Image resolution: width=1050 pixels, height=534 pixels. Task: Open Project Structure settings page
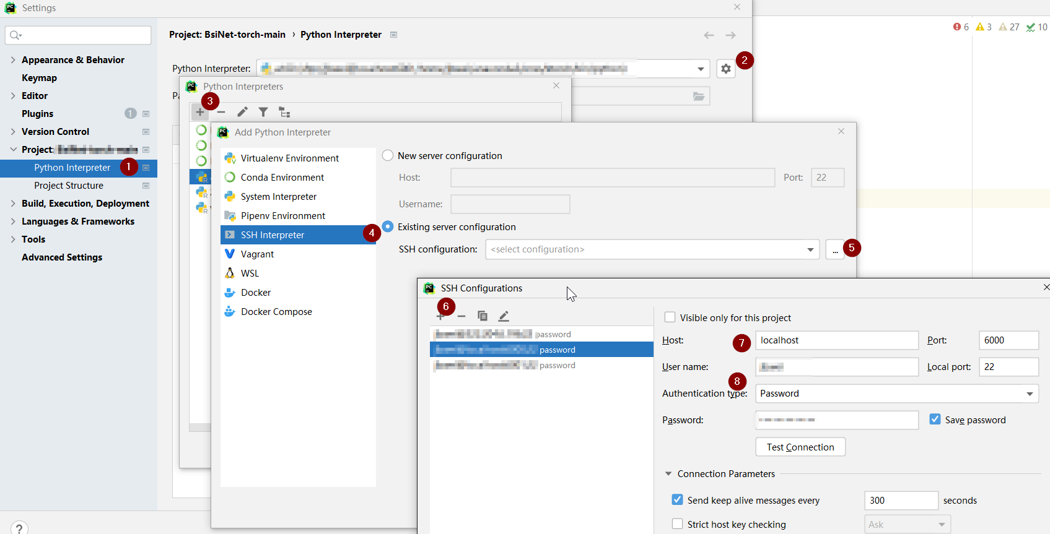click(69, 186)
